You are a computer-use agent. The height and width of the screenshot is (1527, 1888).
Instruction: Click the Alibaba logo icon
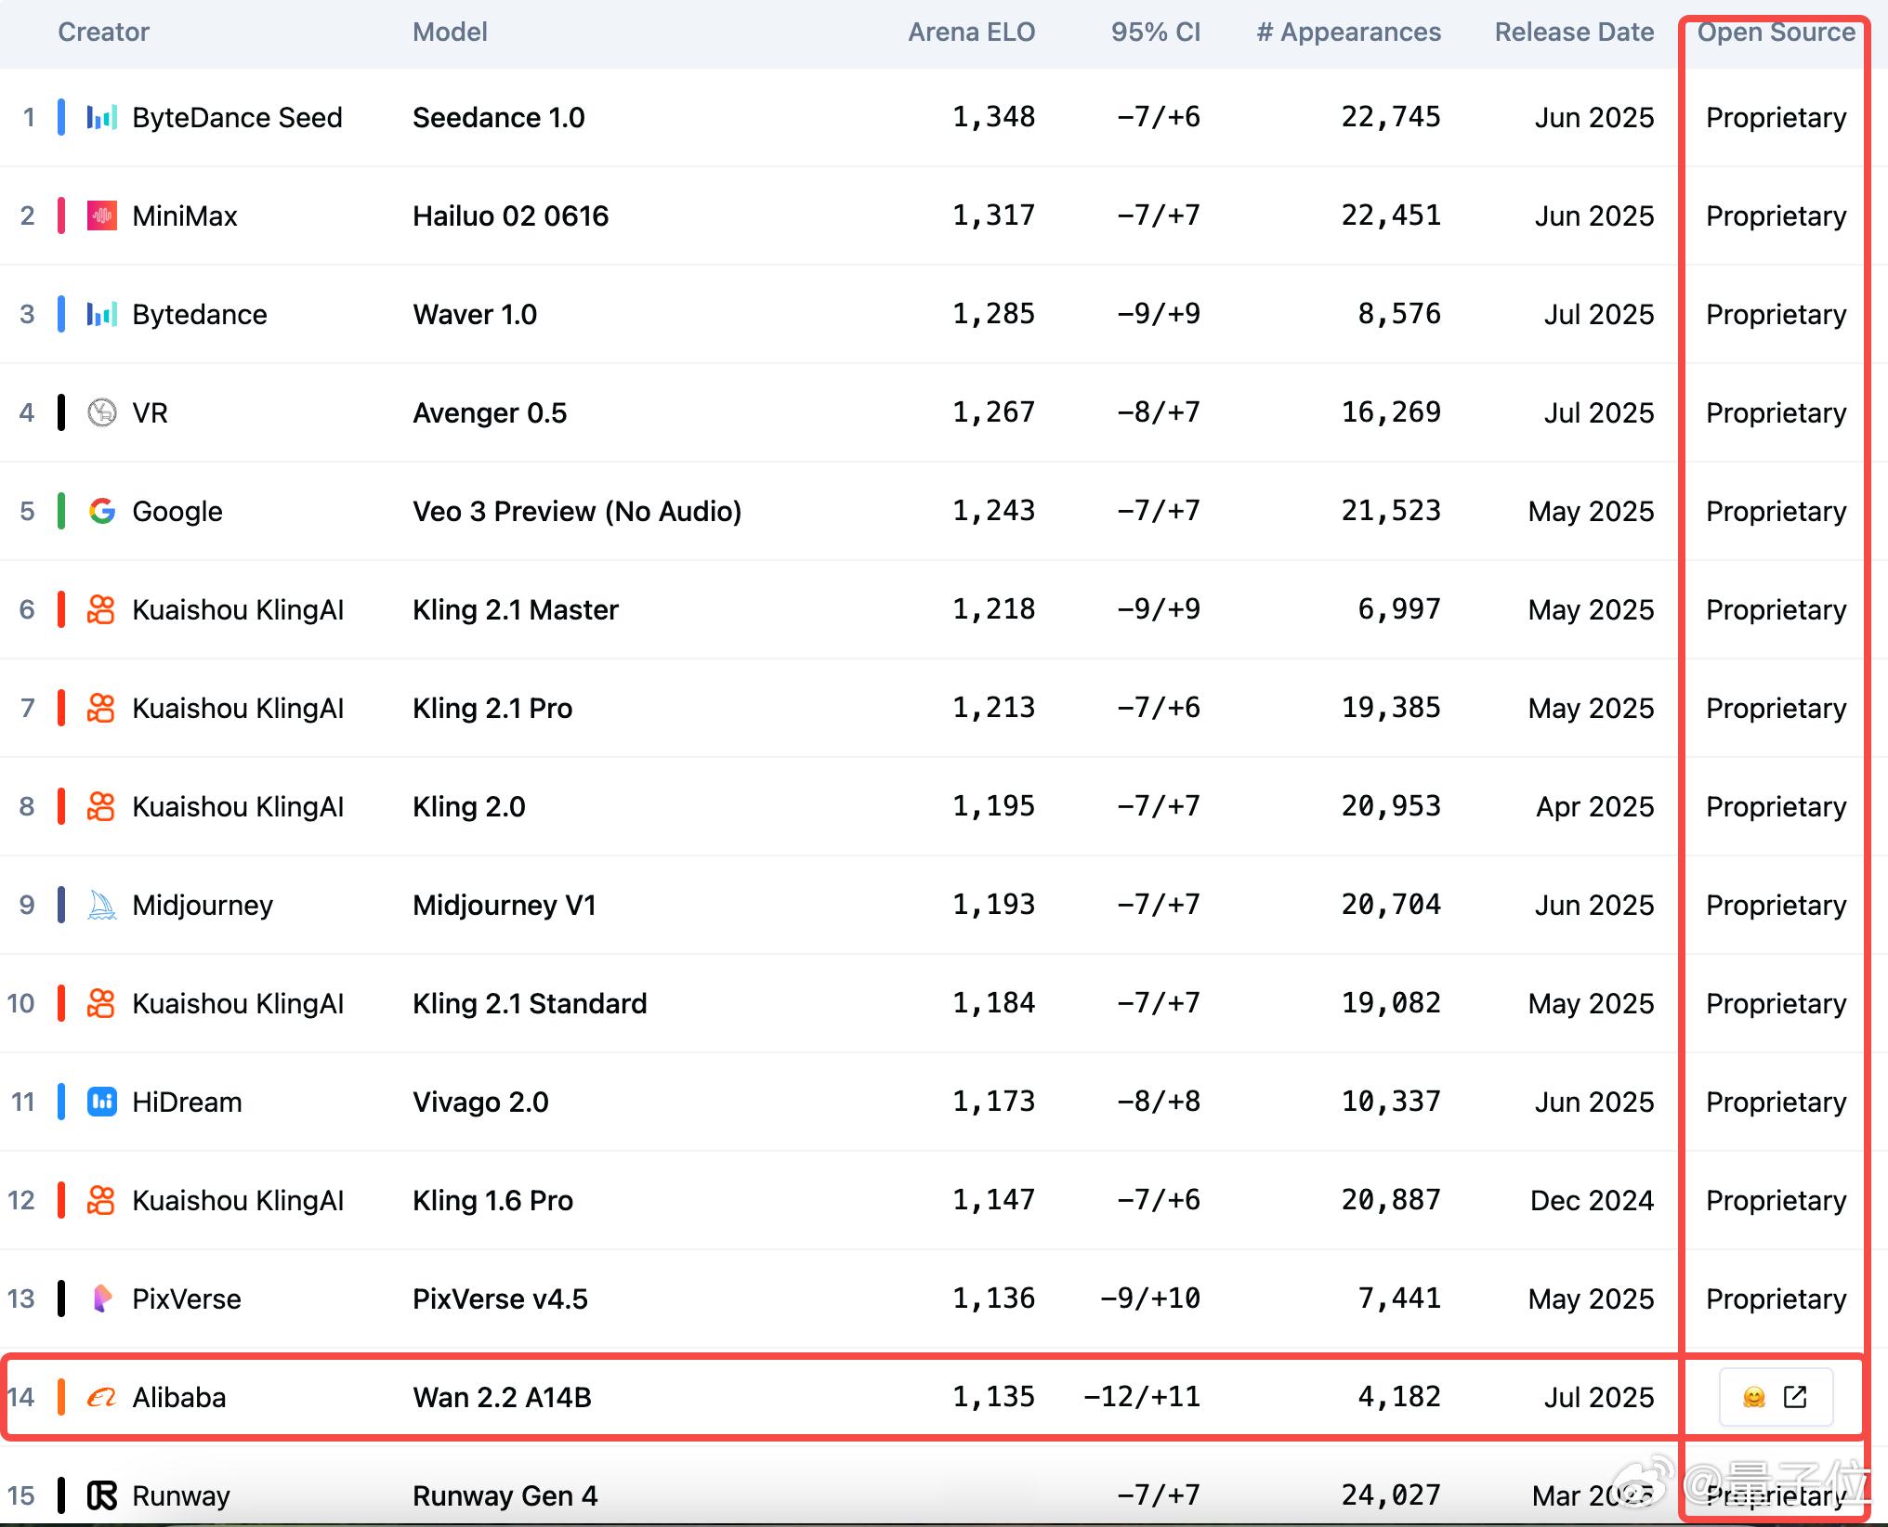(101, 1398)
